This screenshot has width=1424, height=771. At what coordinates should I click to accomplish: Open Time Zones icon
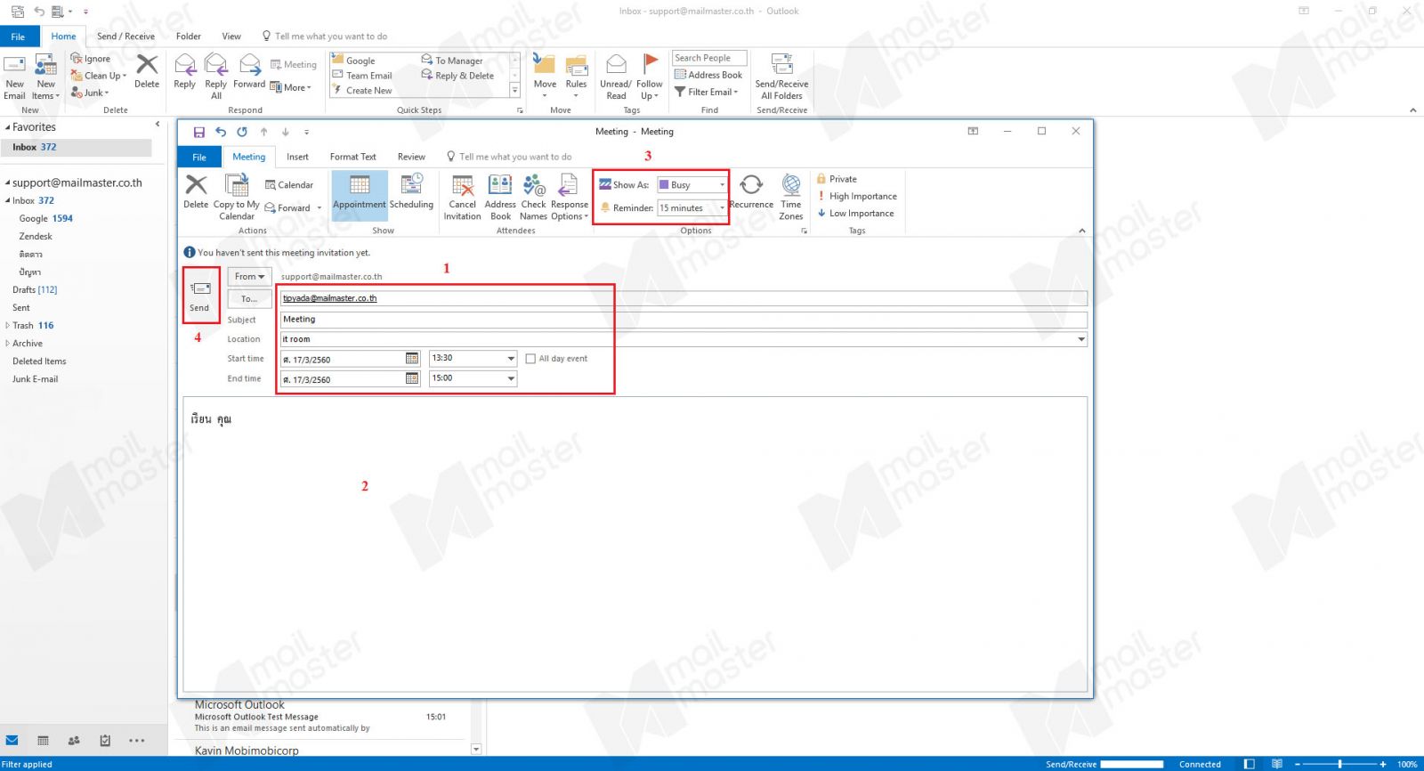point(791,197)
